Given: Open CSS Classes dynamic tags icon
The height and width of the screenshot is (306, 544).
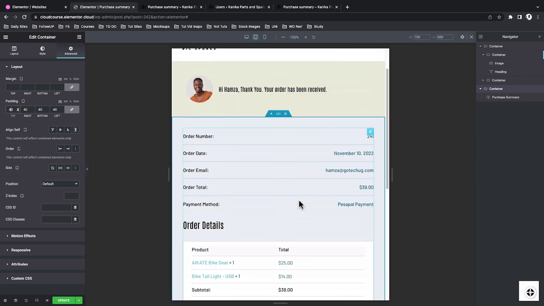Looking at the screenshot, I should coord(75,219).
